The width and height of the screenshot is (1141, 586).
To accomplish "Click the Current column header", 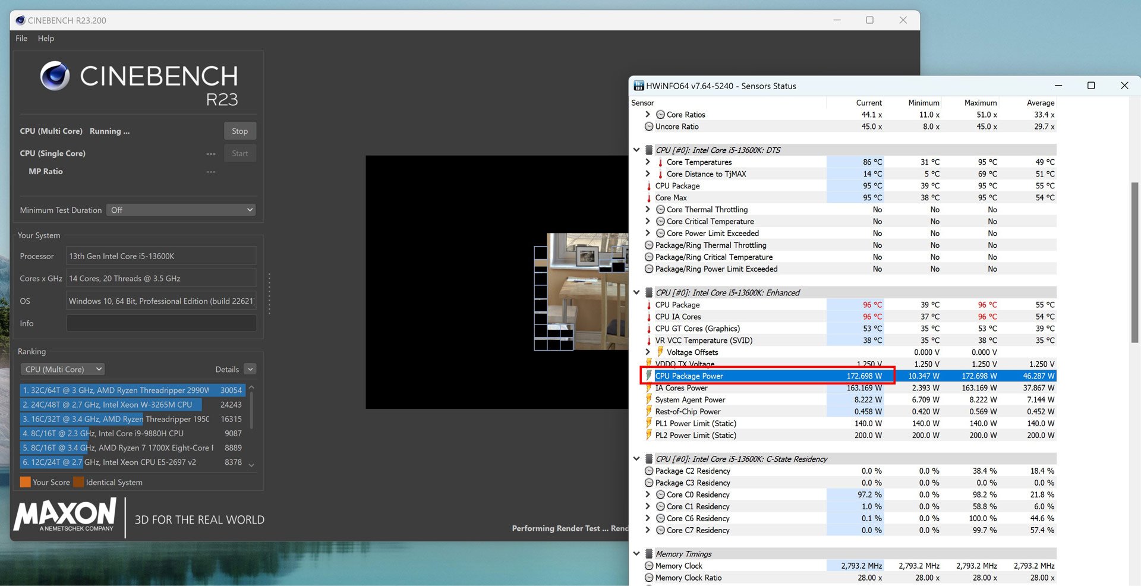I will point(869,103).
